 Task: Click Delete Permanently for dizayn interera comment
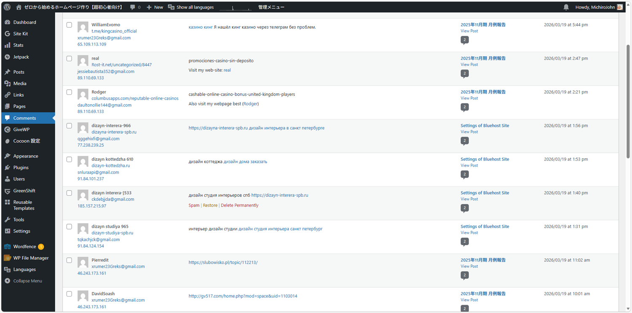point(239,205)
